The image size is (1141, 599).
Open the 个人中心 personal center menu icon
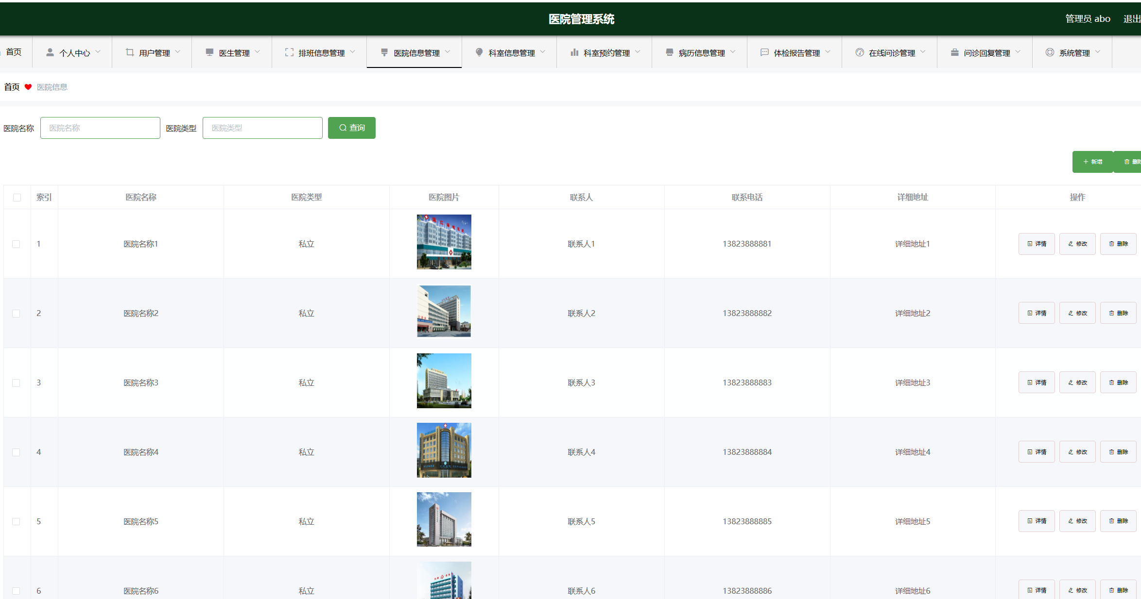(x=49, y=52)
